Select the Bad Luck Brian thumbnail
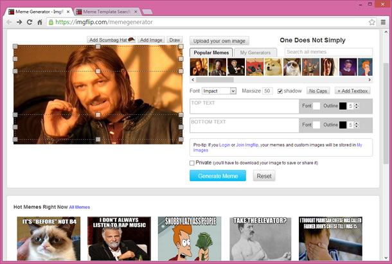Image resolution: width=392 pixels, height=264 pixels. coord(348,67)
